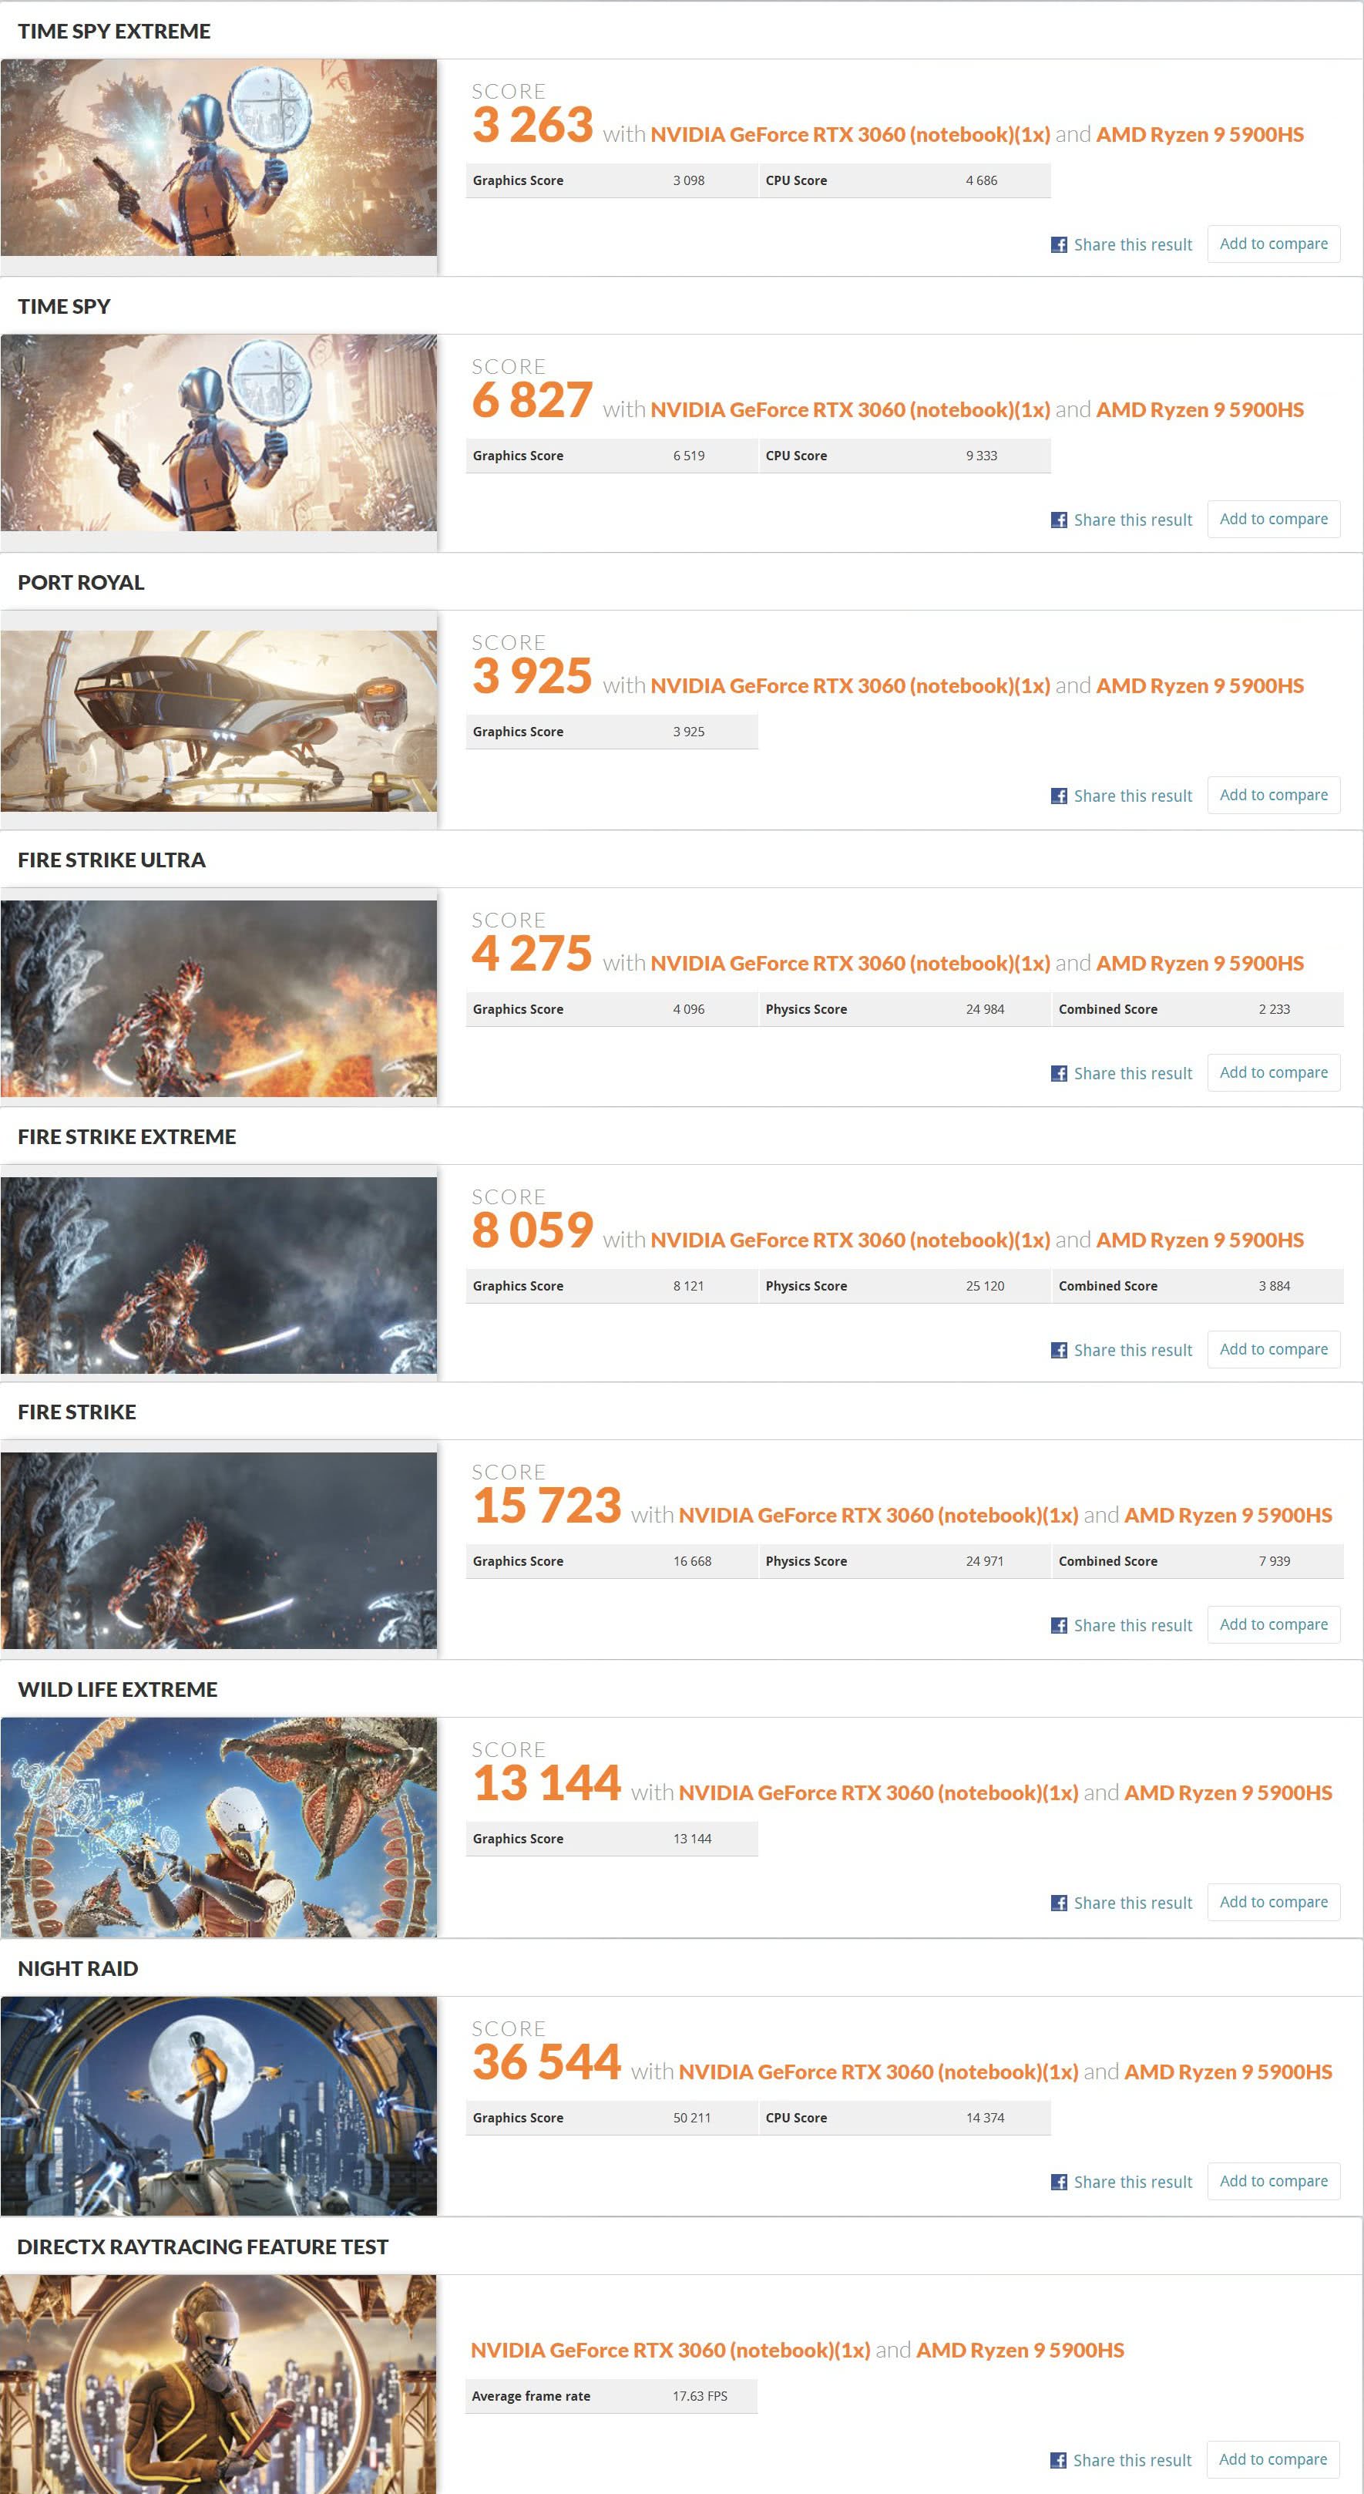Click the Facebook icon in Port Royal result
The height and width of the screenshot is (2494, 1364).
tap(1059, 796)
